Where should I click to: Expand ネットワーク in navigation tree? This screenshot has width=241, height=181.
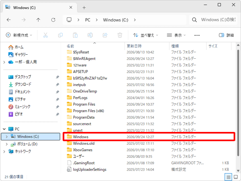[x=4, y=152]
